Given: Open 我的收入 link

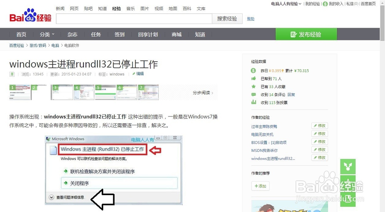Looking at the screenshot, I should [336, 4].
